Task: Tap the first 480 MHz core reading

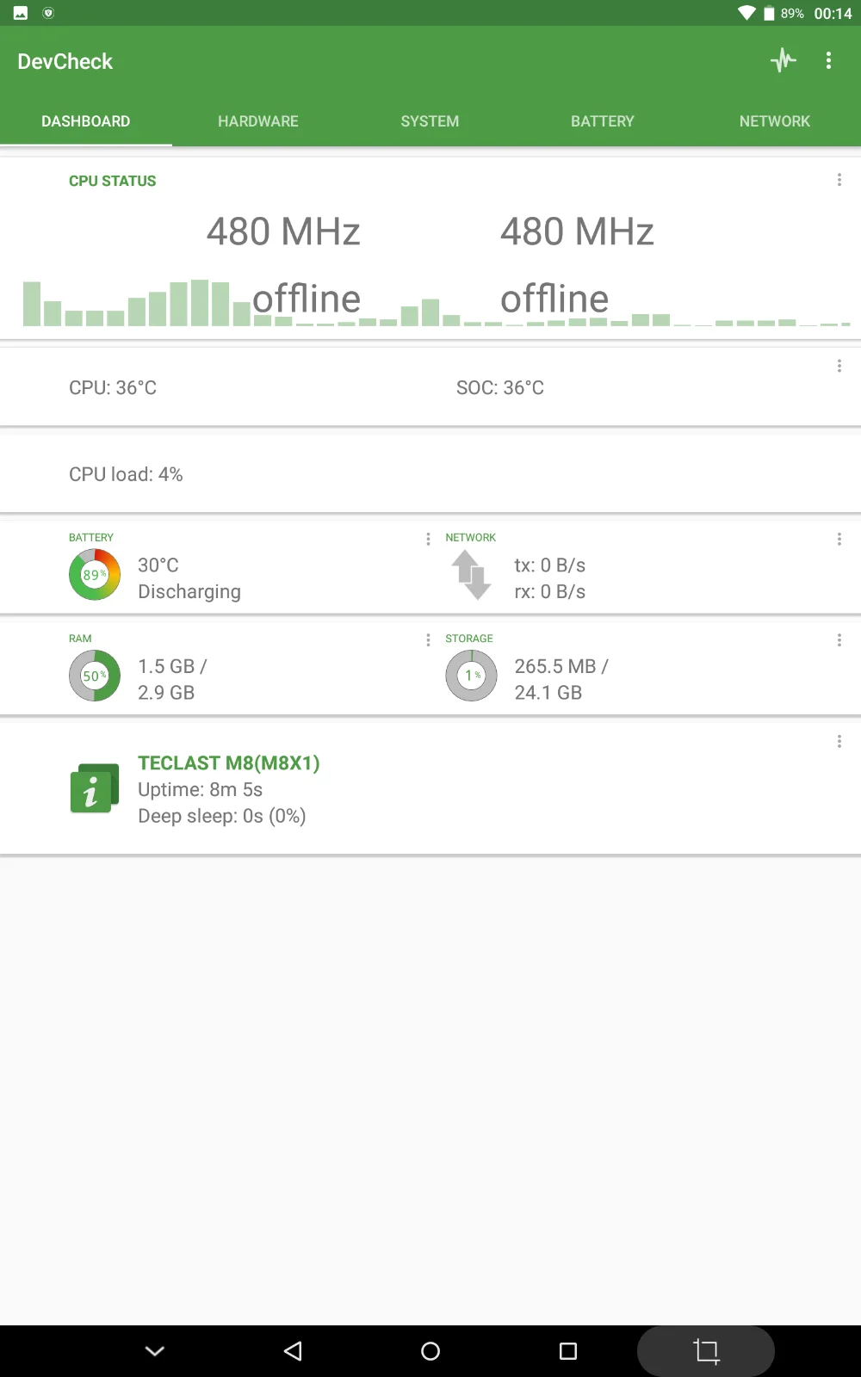Action: pos(283,231)
